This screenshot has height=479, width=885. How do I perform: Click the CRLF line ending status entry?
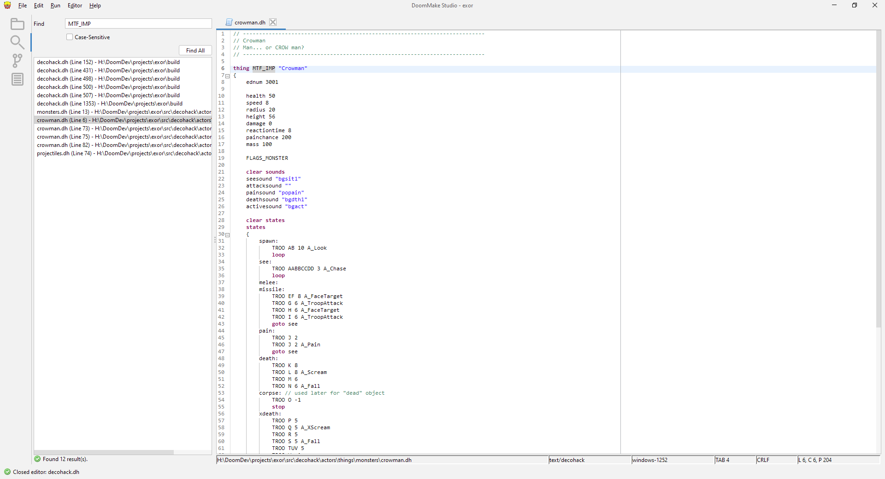(776, 460)
